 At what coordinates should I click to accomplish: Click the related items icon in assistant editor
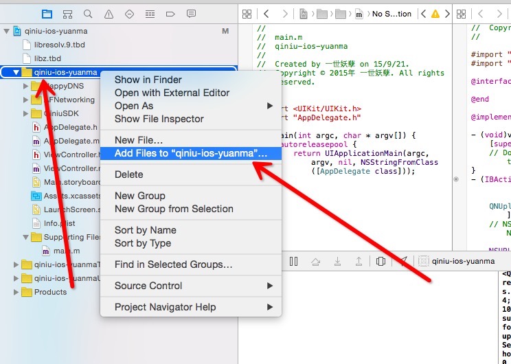point(461,14)
